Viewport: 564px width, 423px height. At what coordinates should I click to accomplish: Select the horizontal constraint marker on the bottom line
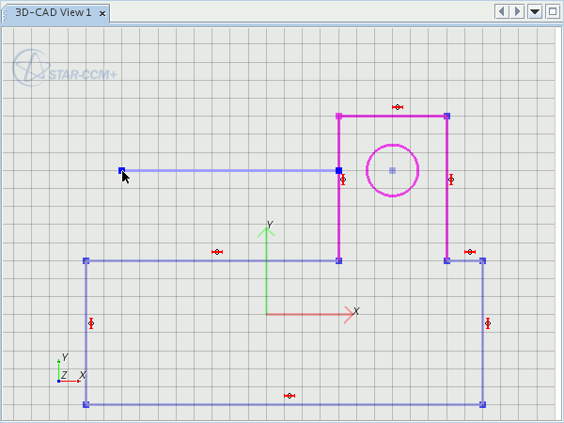tap(290, 396)
